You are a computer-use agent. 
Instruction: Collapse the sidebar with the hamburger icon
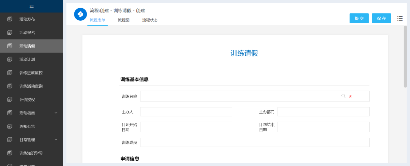coord(31,6)
